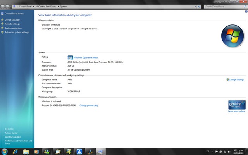248x155 pixels.
Task: Click the taskbar icon right of Messenger
Action: tap(58, 152)
